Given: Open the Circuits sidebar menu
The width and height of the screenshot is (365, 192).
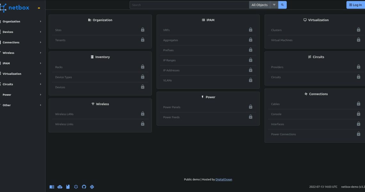Looking at the screenshot, I should tap(21, 84).
